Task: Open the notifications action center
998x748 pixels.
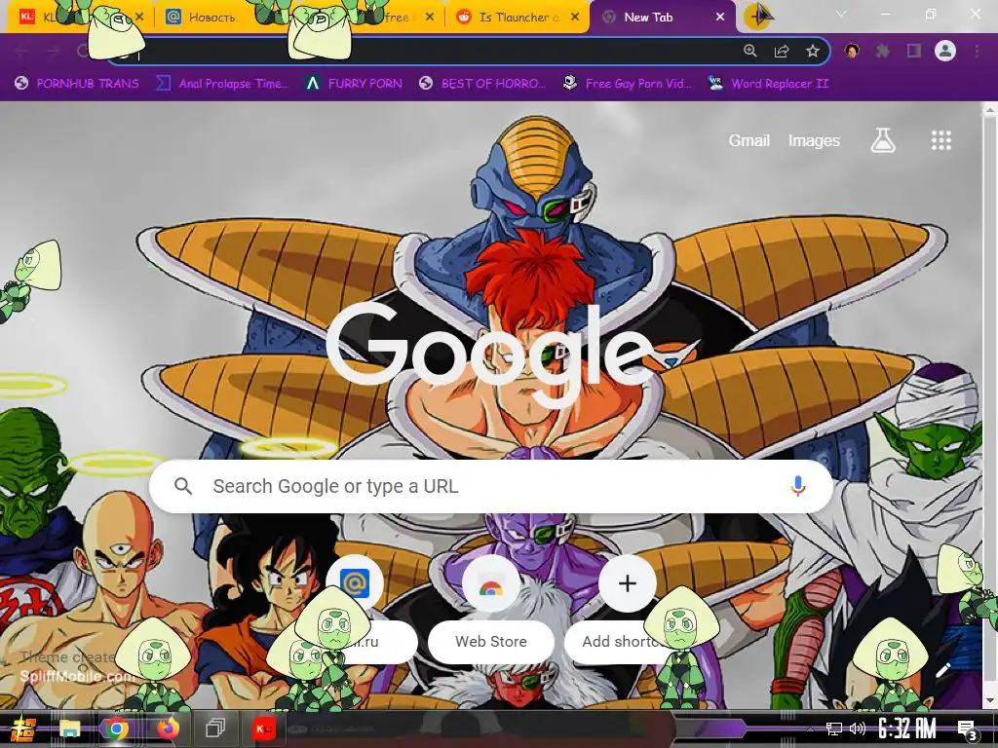Action: click(x=967, y=729)
